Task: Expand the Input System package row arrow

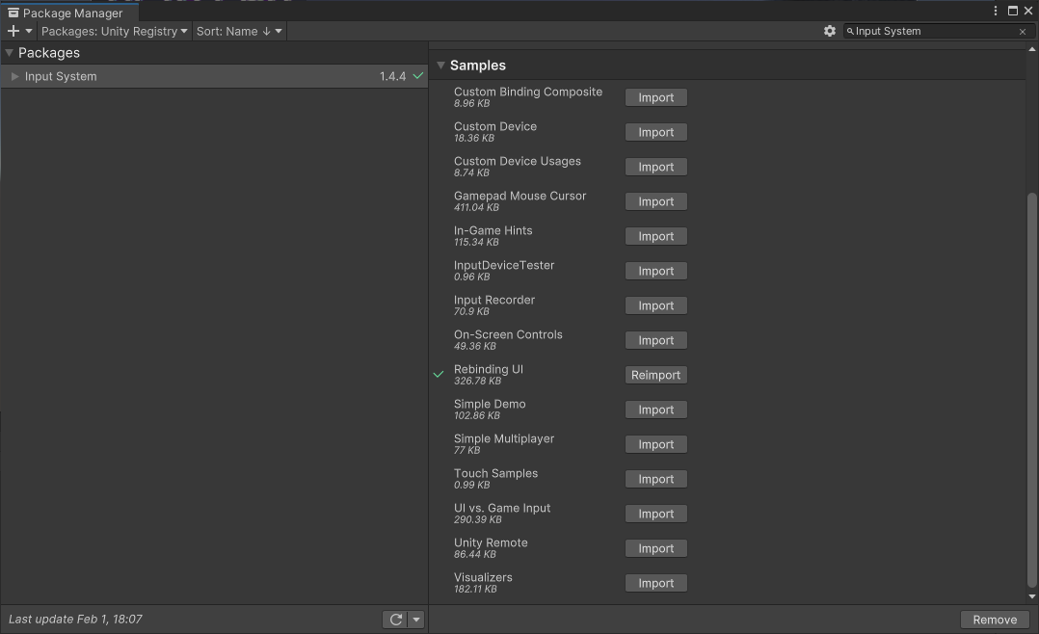Action: [x=14, y=76]
